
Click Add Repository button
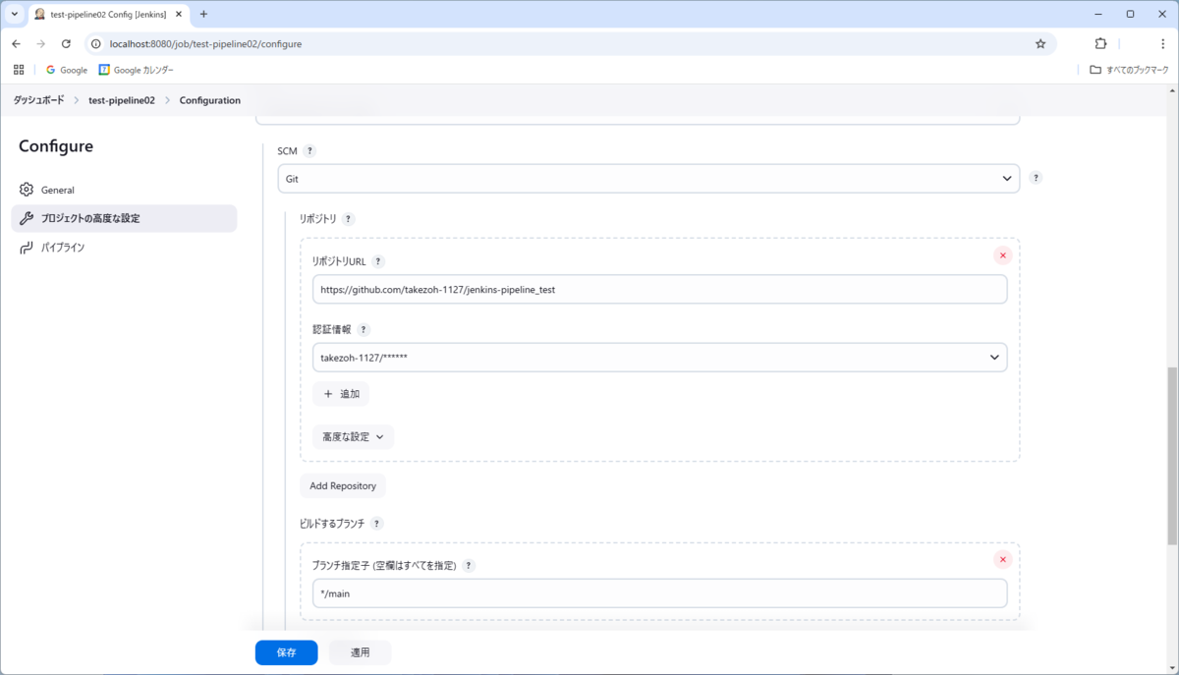[x=343, y=485]
